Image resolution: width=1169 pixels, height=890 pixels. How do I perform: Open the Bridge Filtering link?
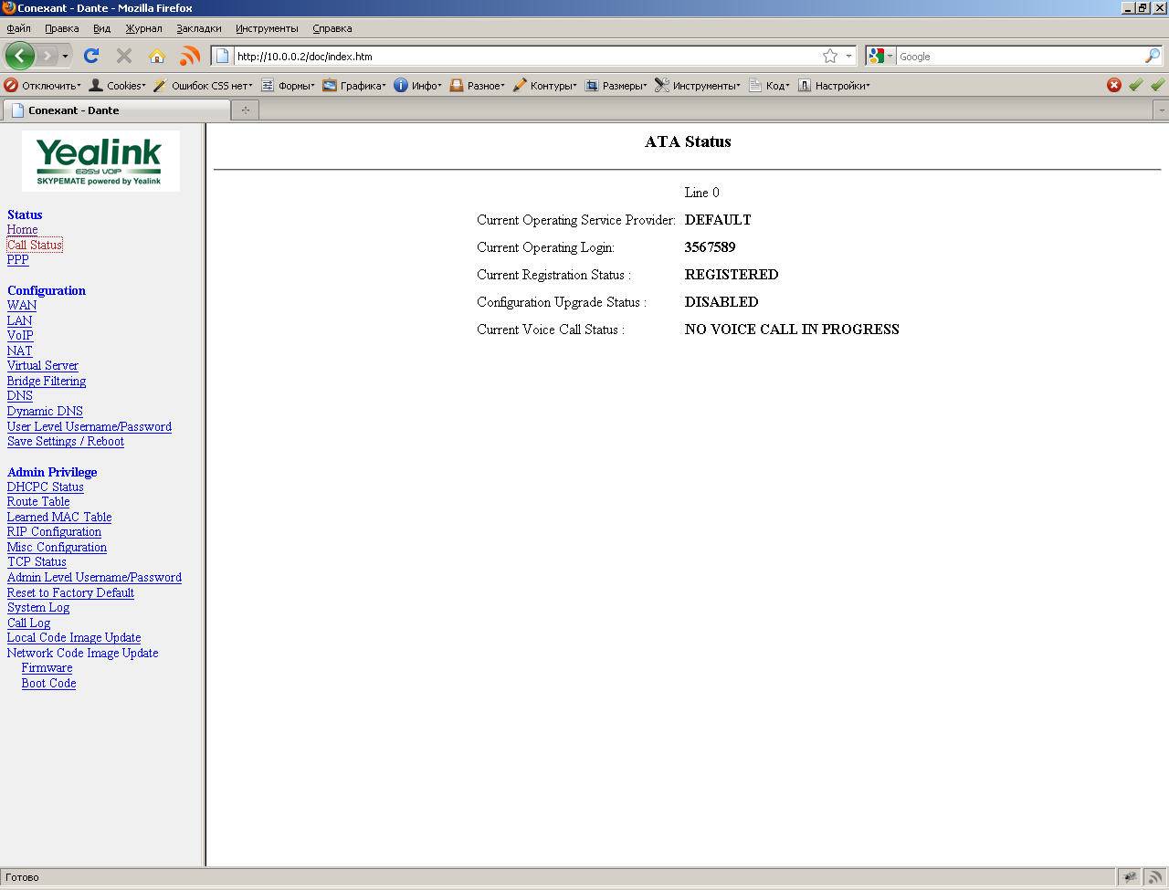tap(47, 382)
